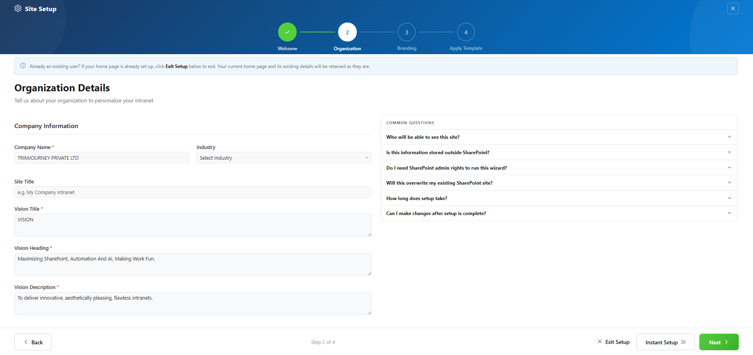Expand 'Who will be able to see this site?'

pos(559,137)
